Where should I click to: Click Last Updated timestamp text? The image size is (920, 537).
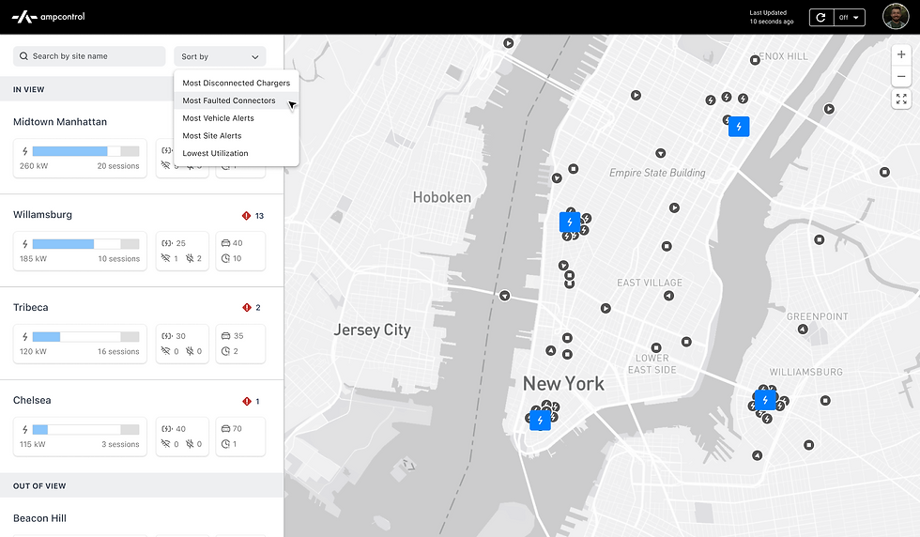pyautogui.click(x=771, y=17)
